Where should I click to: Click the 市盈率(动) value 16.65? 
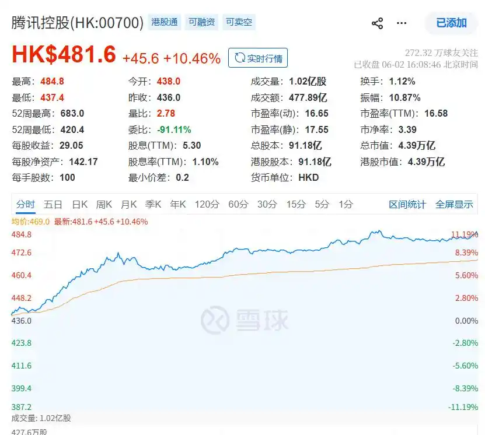(317, 113)
